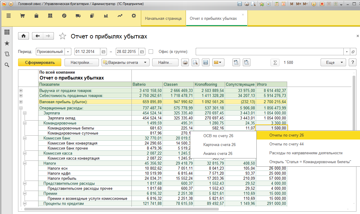Collapse the Налоги group
Screen dimensions: 360x214
click(25, 163)
